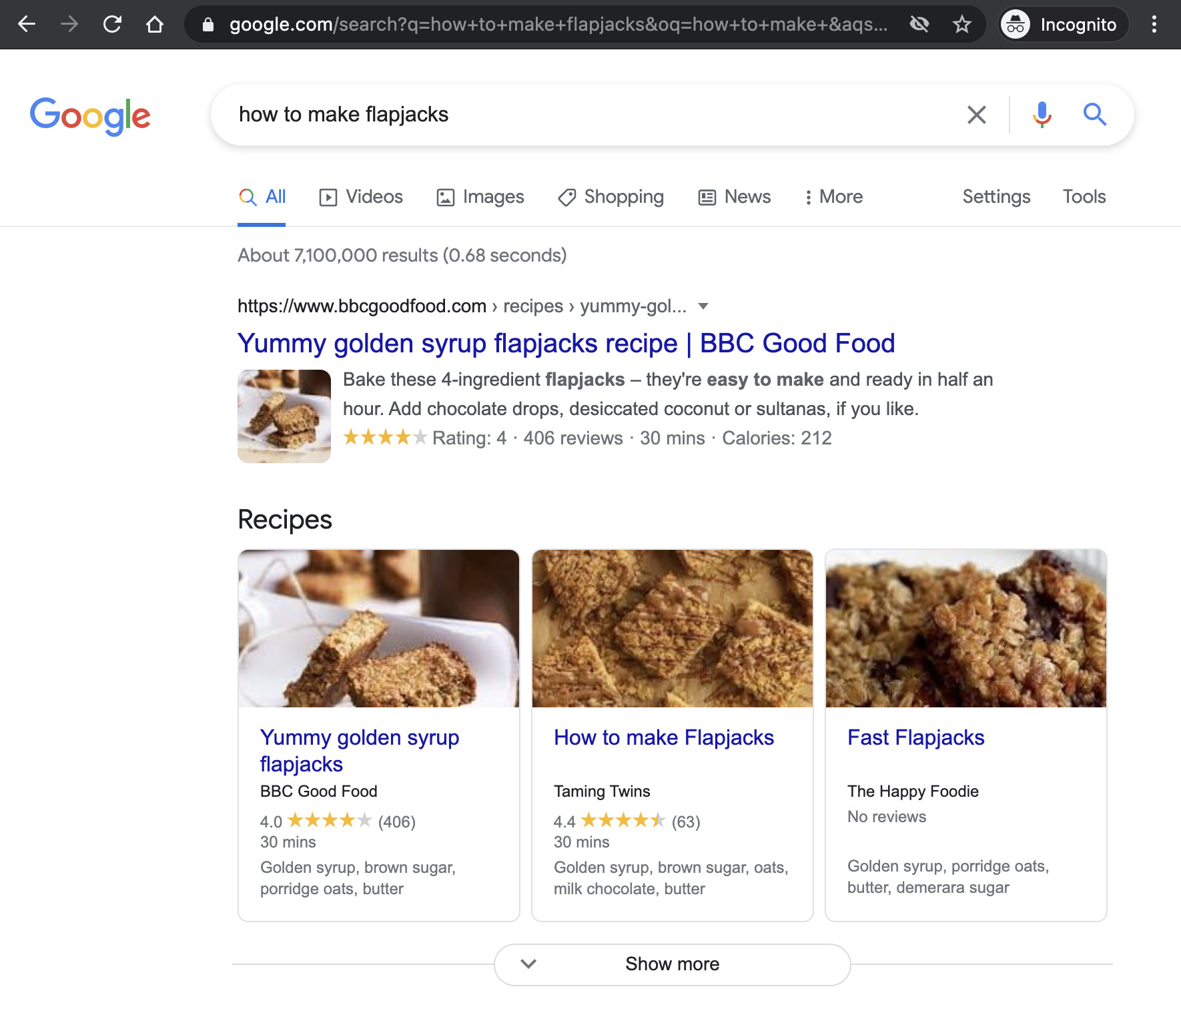This screenshot has width=1181, height=1017.
Task: Clear the search query with X
Action: 976,115
